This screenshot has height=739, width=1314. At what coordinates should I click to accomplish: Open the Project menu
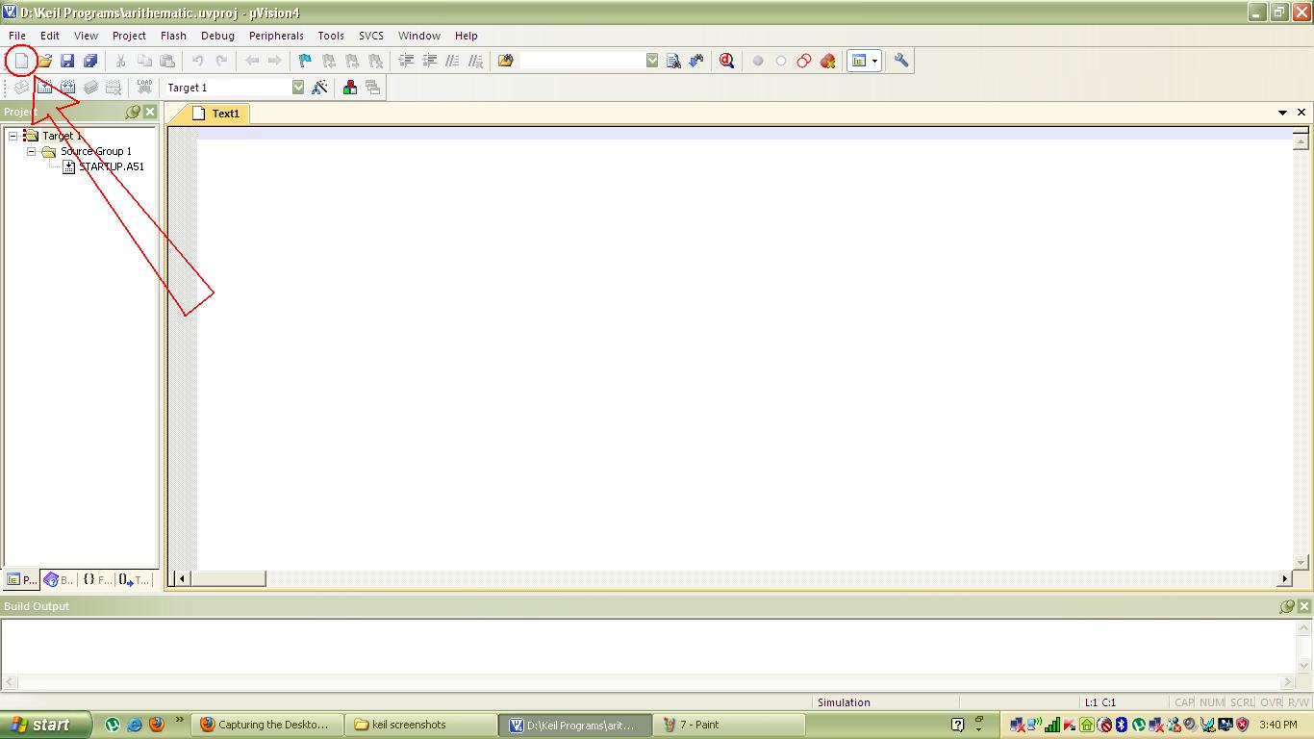point(129,36)
